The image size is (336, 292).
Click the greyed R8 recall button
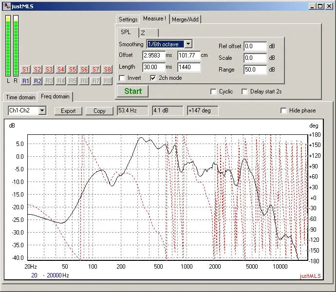coord(107,81)
